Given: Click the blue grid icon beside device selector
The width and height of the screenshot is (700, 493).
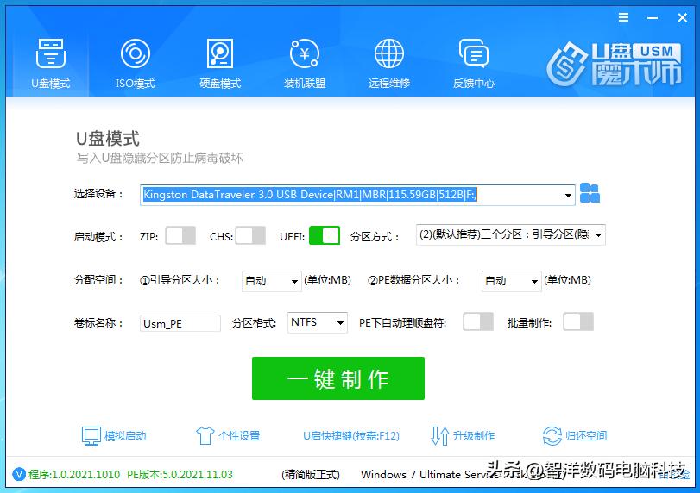Looking at the screenshot, I should (590, 193).
